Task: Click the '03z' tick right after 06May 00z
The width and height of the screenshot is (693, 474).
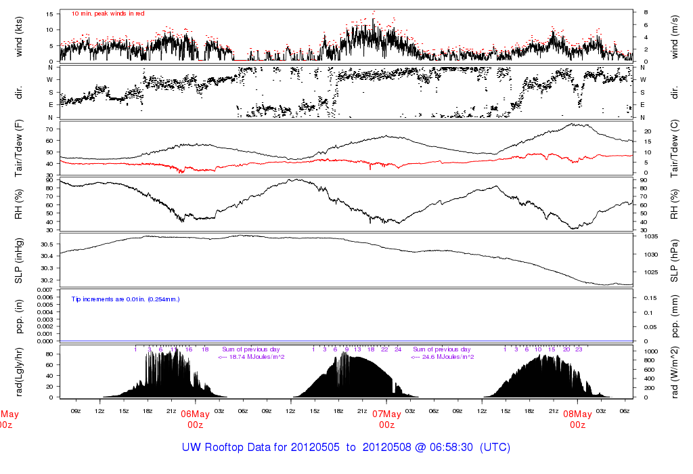Action: (219, 411)
